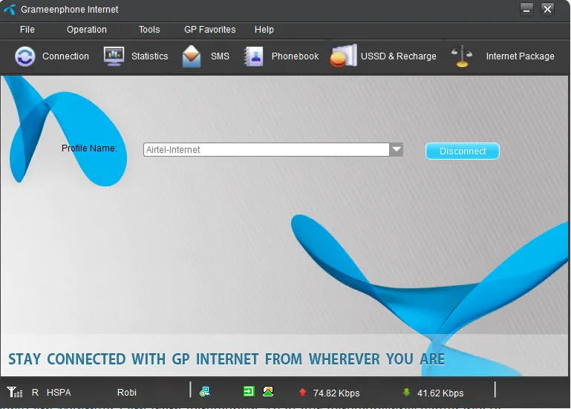Click the USSD & Recharge label
The width and height of the screenshot is (571, 409).
pos(399,56)
